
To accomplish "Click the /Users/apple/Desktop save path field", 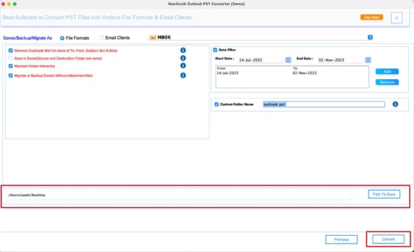I will 179,195.
